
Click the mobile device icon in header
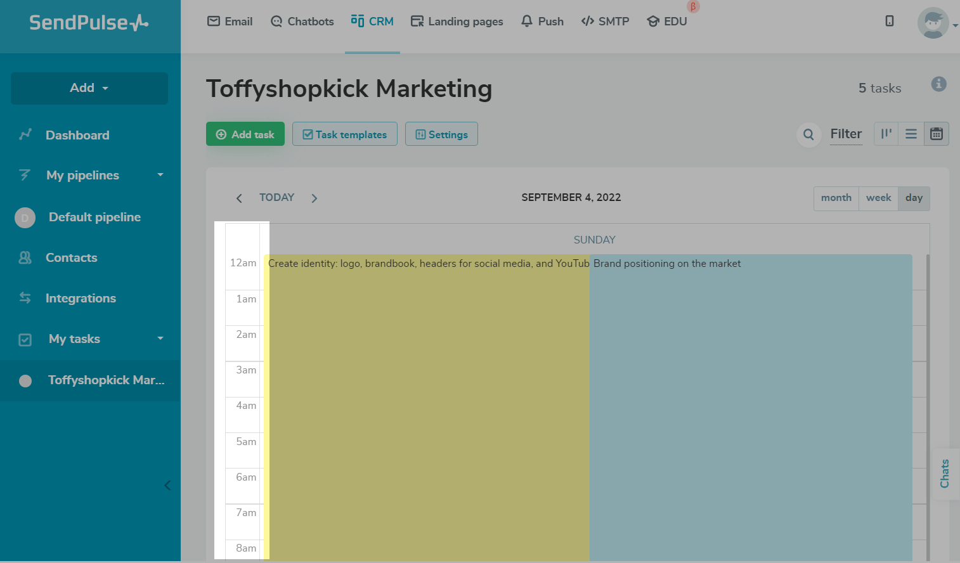[890, 21]
